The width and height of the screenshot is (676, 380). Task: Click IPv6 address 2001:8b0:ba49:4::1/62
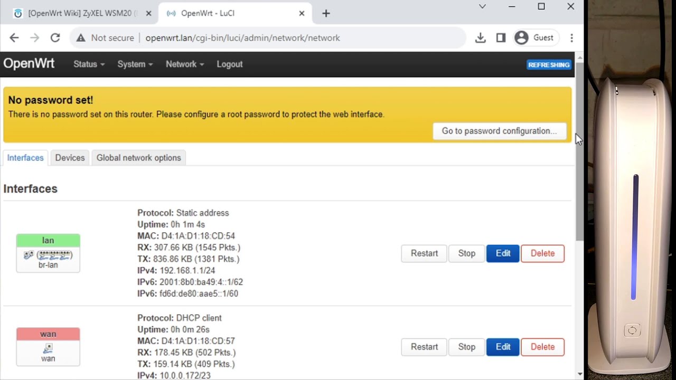(201, 282)
